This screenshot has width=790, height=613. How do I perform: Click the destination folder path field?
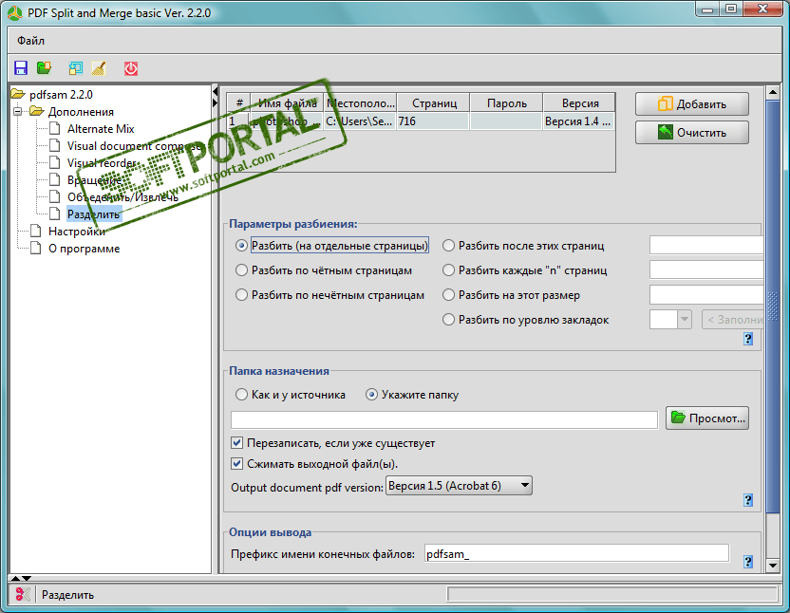pos(444,419)
